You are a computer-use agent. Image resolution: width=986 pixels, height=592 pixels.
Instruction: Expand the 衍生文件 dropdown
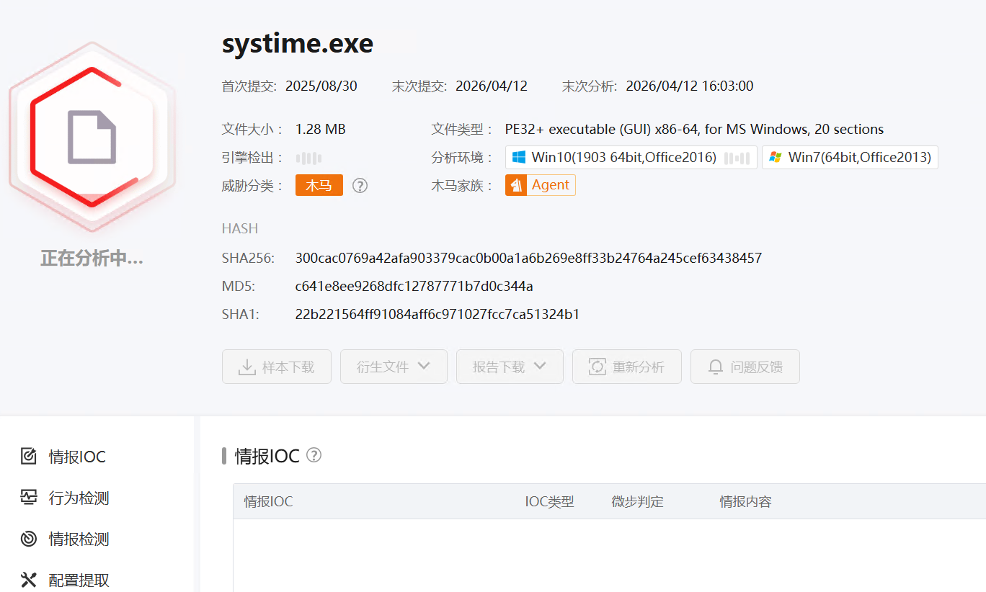[394, 367]
